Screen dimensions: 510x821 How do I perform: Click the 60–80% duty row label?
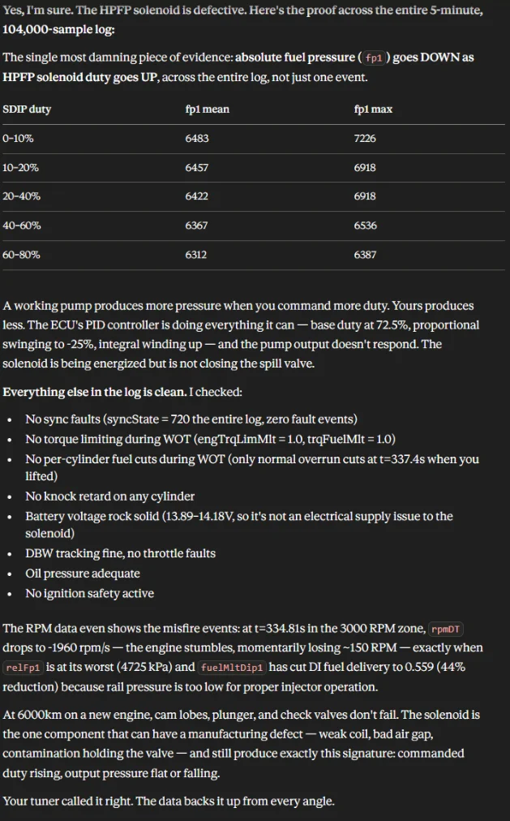click(x=21, y=255)
